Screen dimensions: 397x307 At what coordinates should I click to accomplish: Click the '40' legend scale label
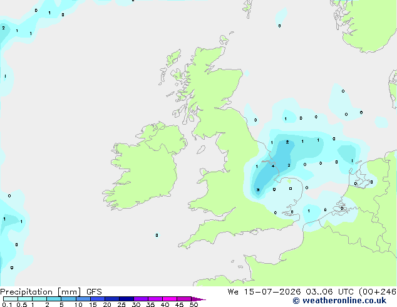pos(165,304)
